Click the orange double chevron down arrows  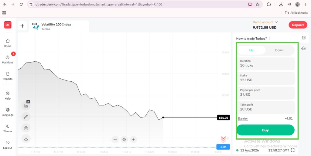(223, 140)
